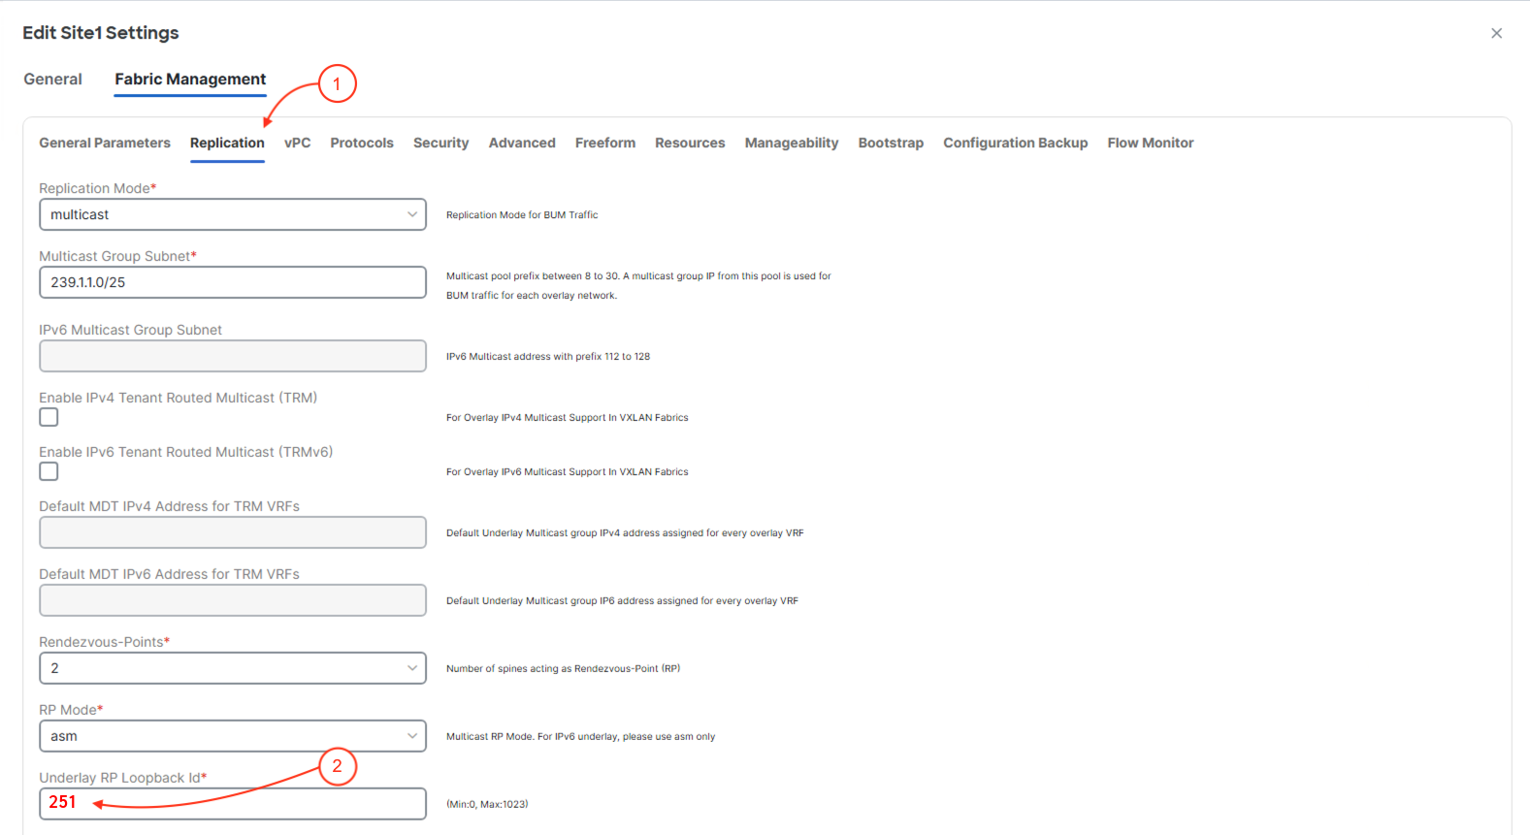
Task: Click the Multicast Group Subnet field
Action: (232, 282)
